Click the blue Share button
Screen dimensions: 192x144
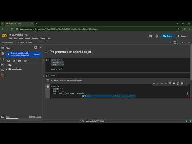[x=167, y=36]
